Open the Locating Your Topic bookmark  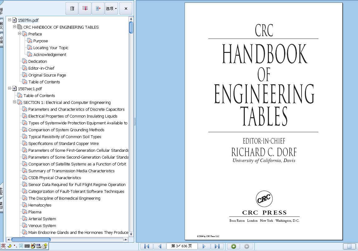pyautogui.click(x=51, y=48)
